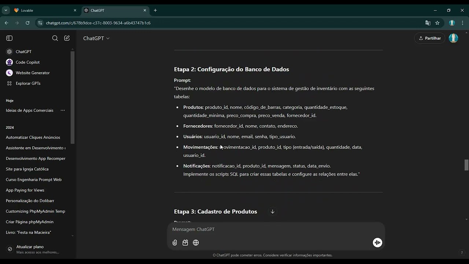The width and height of the screenshot is (469, 264).
Task: Click the Mensagem ChatGPT input field
Action: pos(276,230)
